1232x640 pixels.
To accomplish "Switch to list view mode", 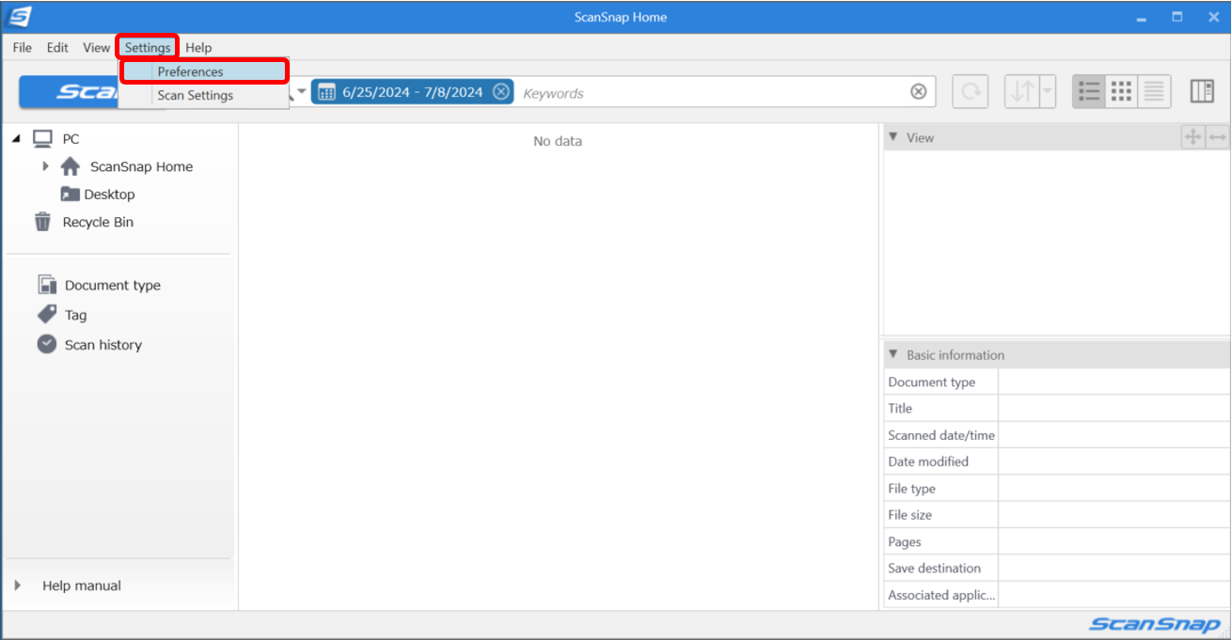I will 1089,91.
